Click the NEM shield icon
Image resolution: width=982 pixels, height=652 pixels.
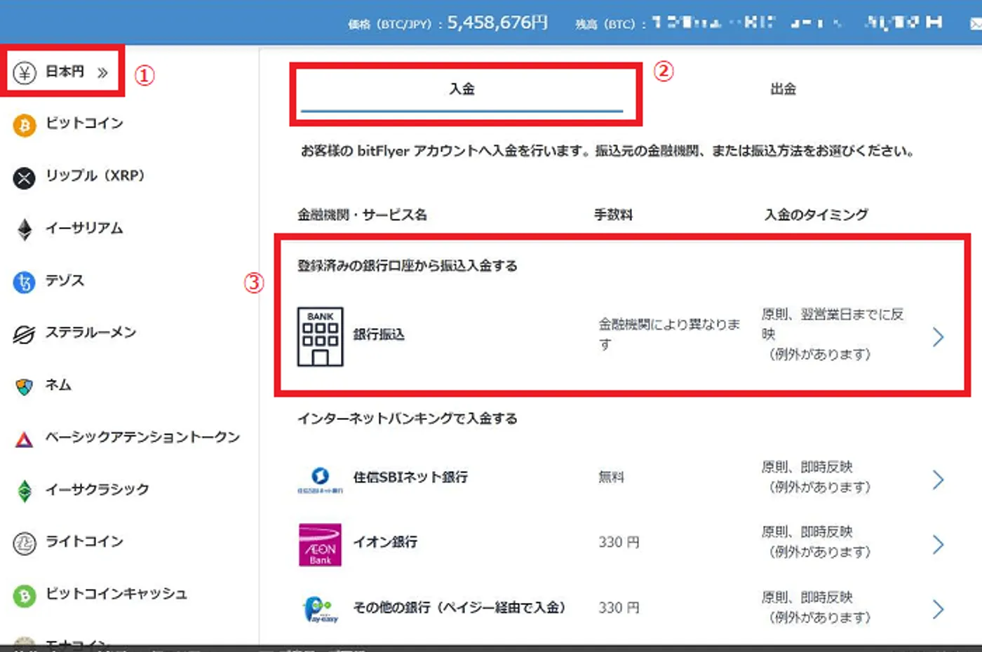[25, 386]
